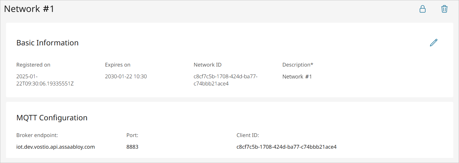Viewport: 459px width, 163px height.
Task: Select the Description value Network #1
Action: coord(297,76)
